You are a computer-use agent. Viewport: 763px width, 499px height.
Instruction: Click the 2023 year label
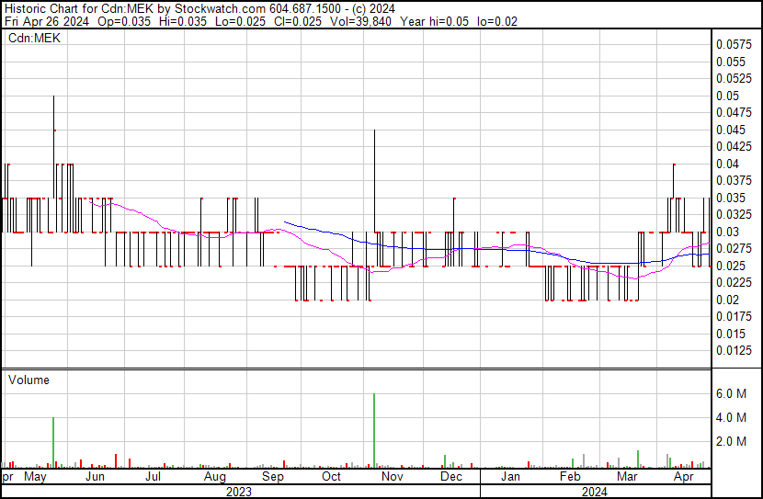click(x=239, y=492)
